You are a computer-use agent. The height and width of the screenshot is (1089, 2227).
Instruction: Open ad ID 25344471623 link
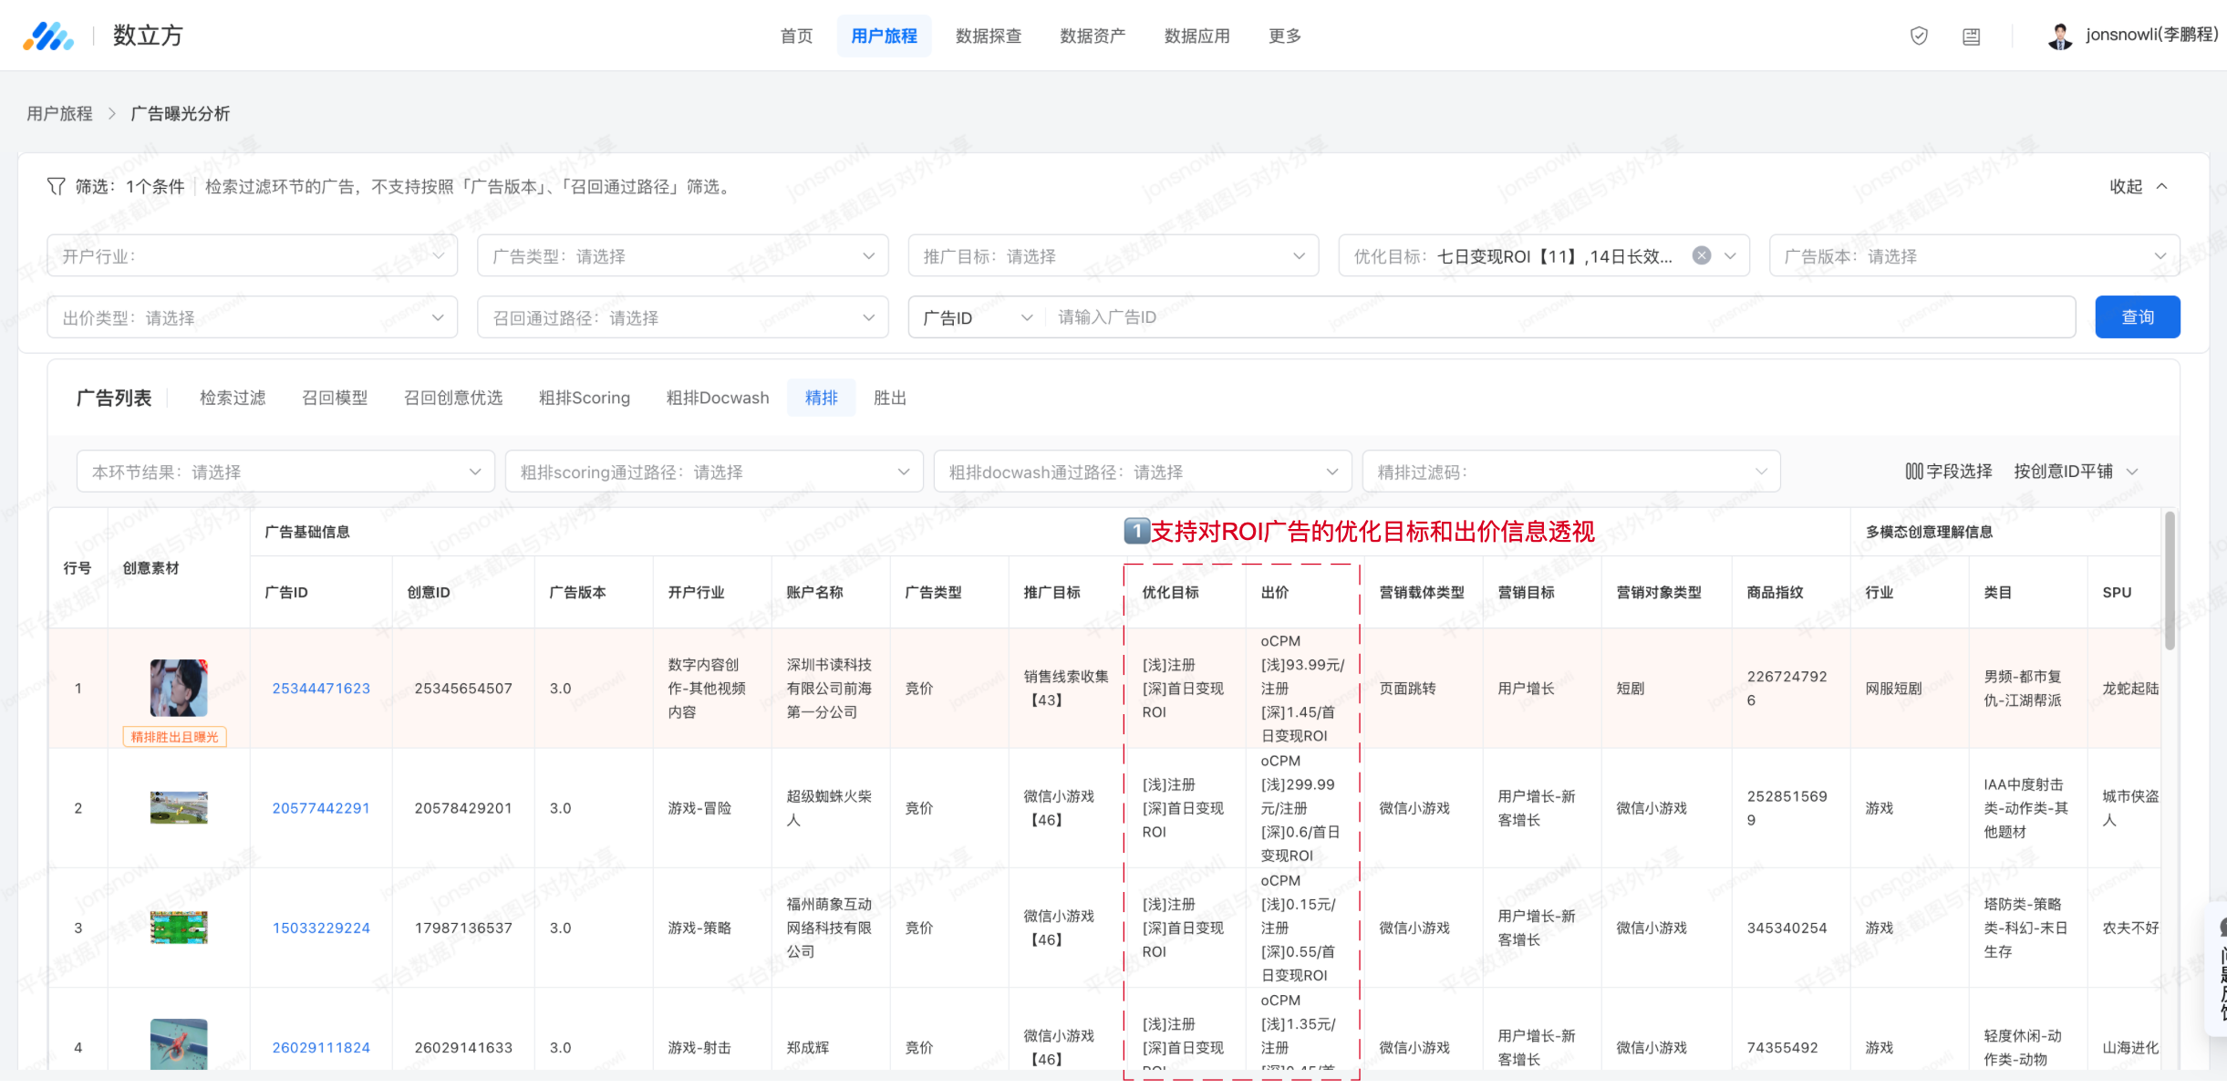(321, 689)
